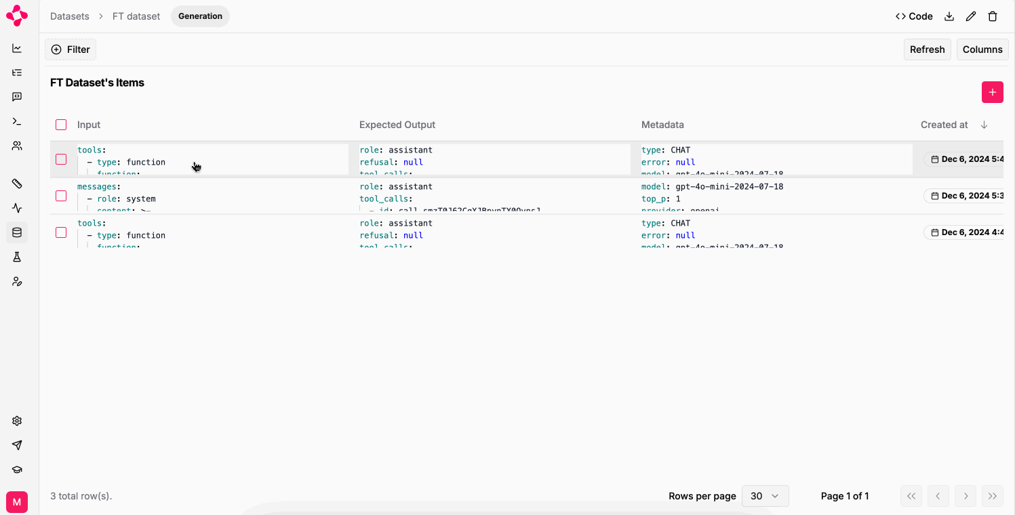The height and width of the screenshot is (515, 1015).
Task: Select the Evaluations pulse icon
Action: click(x=16, y=208)
